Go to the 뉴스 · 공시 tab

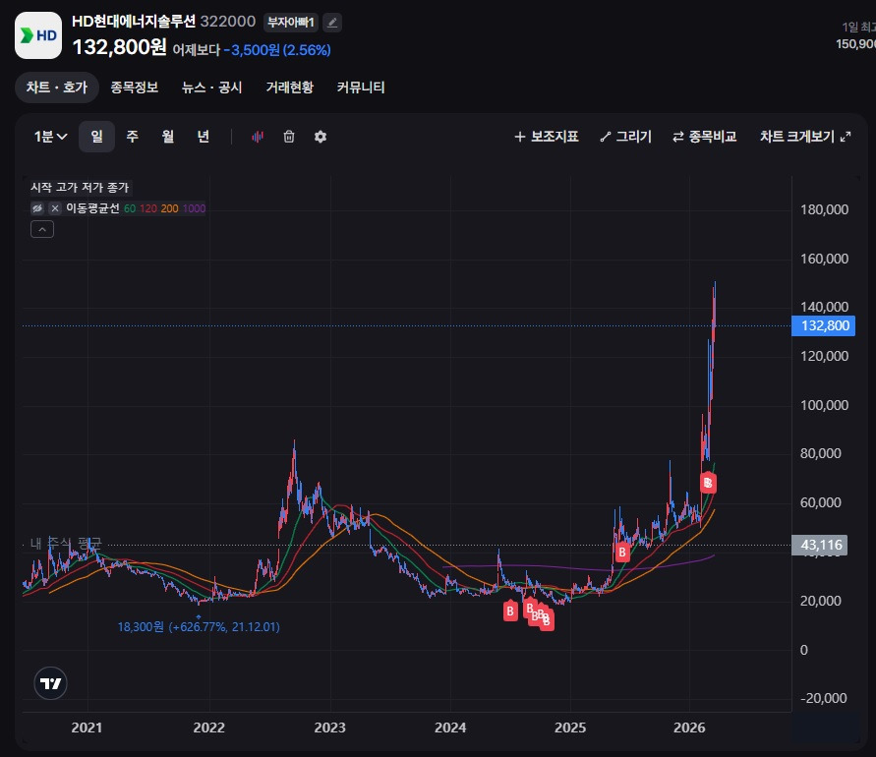(x=211, y=87)
